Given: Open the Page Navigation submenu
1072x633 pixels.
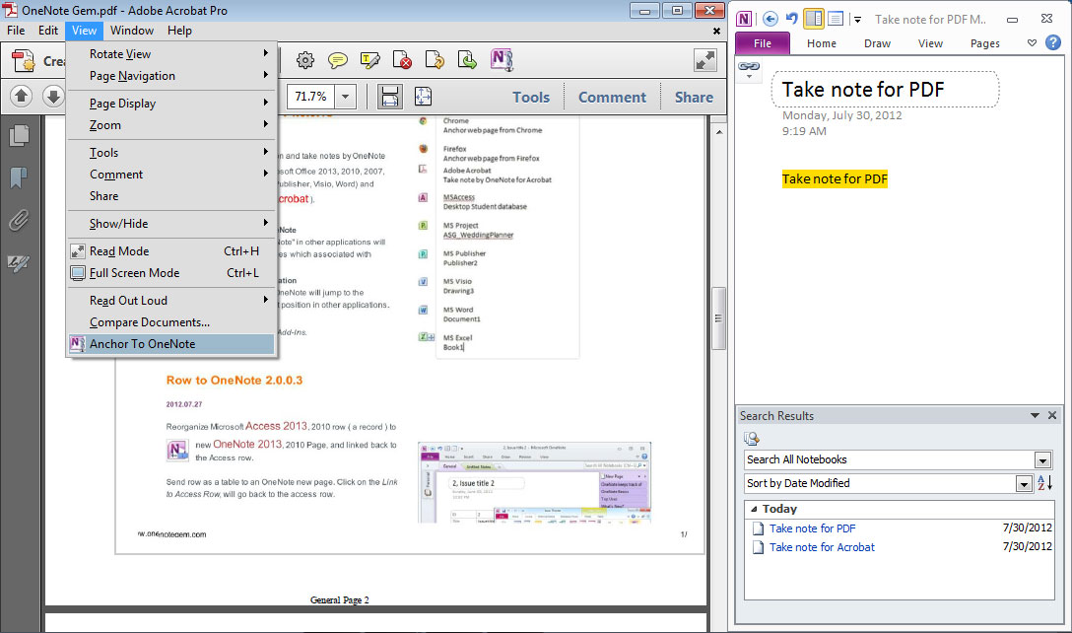Looking at the screenshot, I should point(171,75).
